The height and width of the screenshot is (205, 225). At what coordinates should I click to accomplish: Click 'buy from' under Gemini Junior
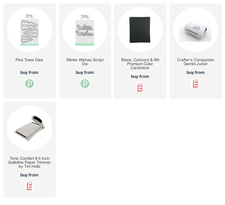click(x=196, y=72)
